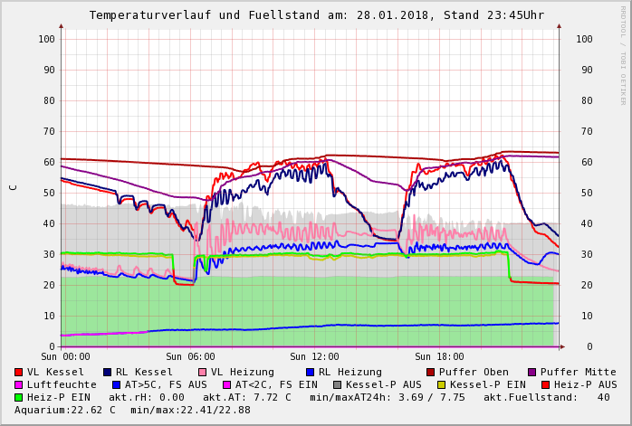Image resolution: width=632 pixels, height=426 pixels.
Task: Select the pink VL Heizung legend swatch
Action: [x=203, y=372]
